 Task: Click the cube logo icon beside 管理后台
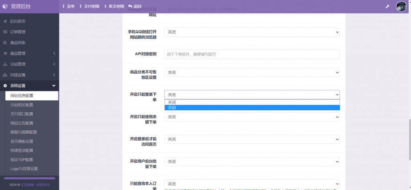click(5, 6)
